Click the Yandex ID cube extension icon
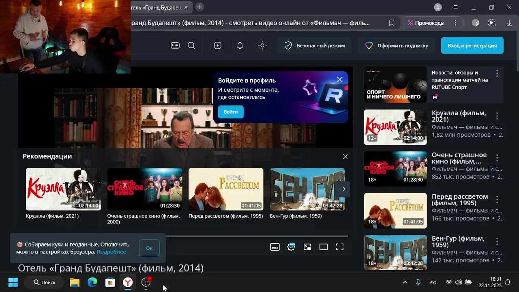Screen dimensions: 519x292 pos(476,23)
